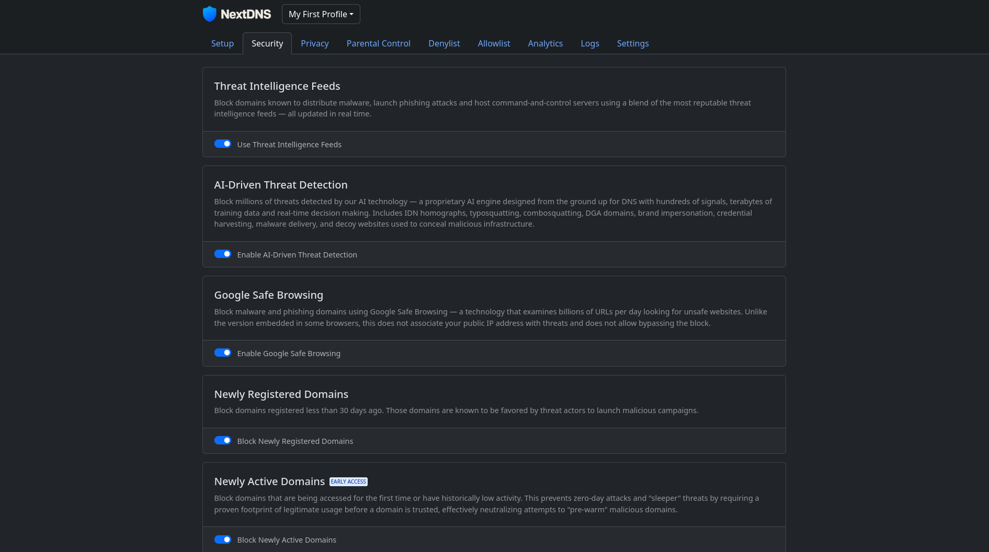Click the Newly Active Domains heading
Image resolution: width=989 pixels, height=552 pixels.
269,481
